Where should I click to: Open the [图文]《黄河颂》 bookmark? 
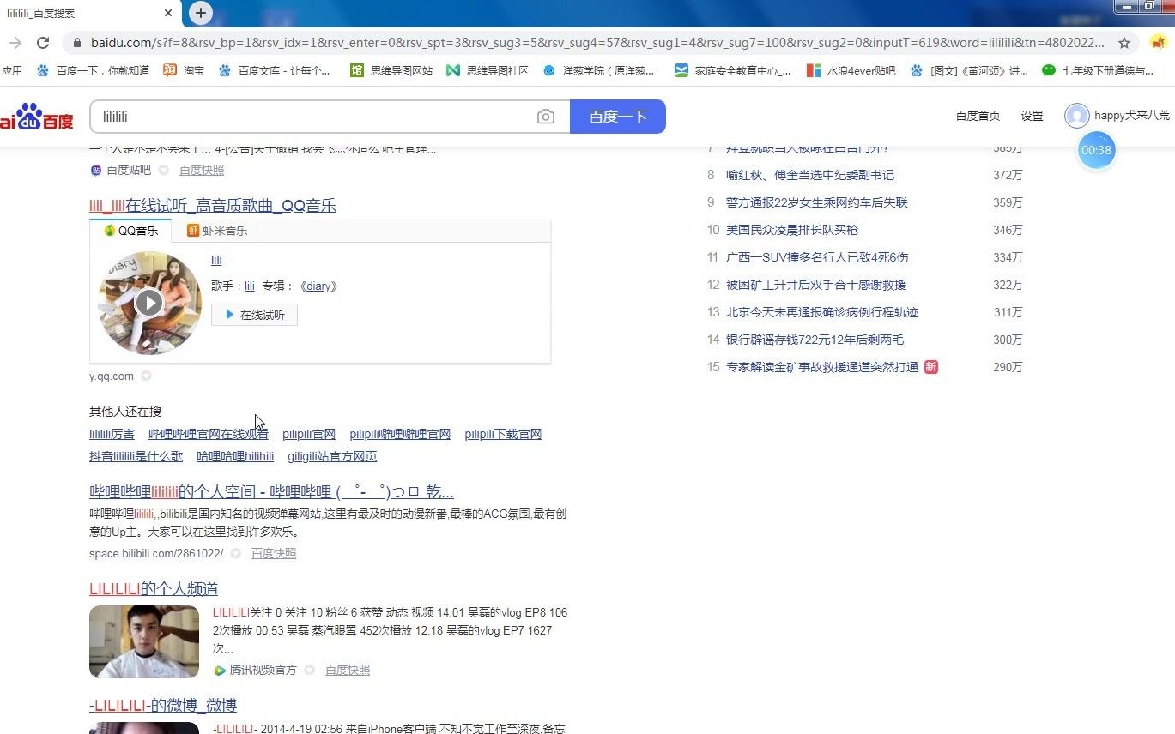click(x=970, y=70)
